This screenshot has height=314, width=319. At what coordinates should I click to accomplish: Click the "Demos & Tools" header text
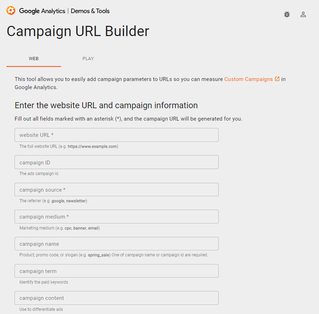(x=90, y=11)
